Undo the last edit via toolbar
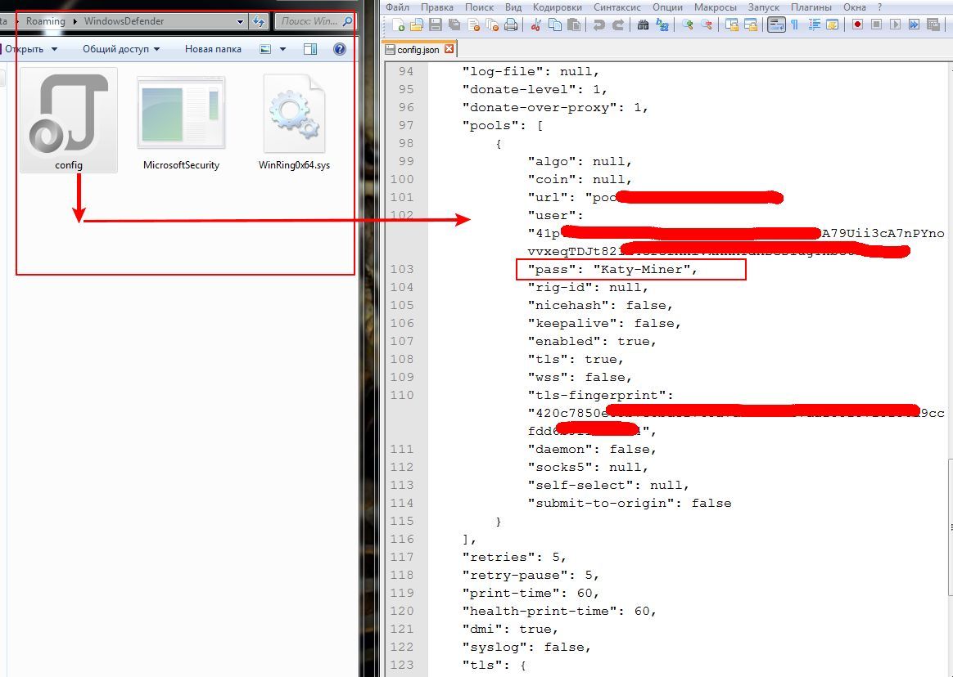 [599, 25]
